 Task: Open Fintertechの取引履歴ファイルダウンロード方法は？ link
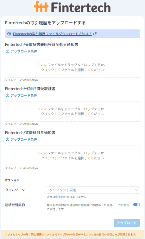52,34
